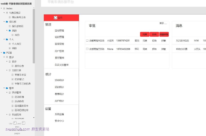
Task: Click the folder icon next to 俱乐部
Action: [x=7, y=22]
